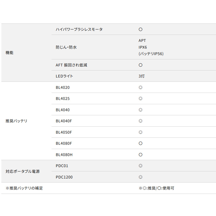Select the BL4040 battery name
Viewport: 216px width, 216px height.
pos(63,110)
